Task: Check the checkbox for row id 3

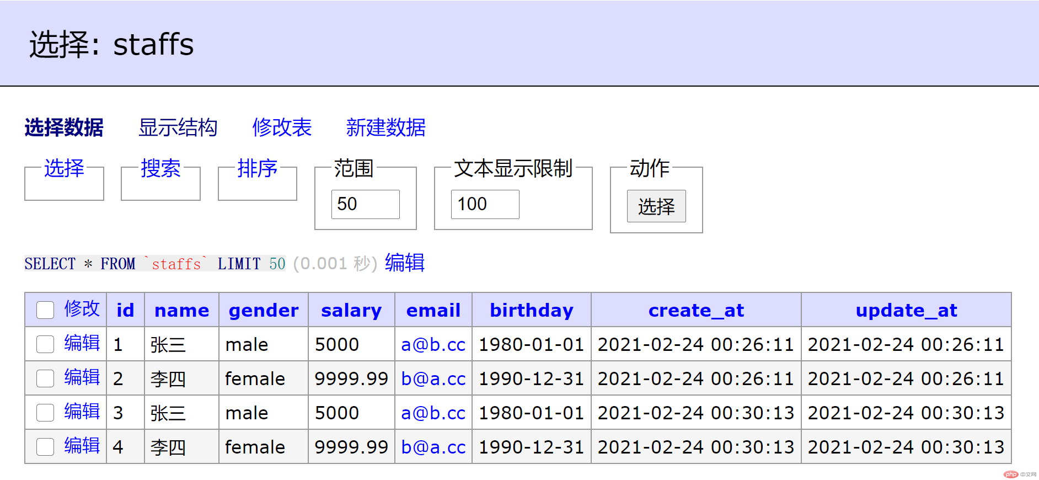Action: (x=45, y=413)
